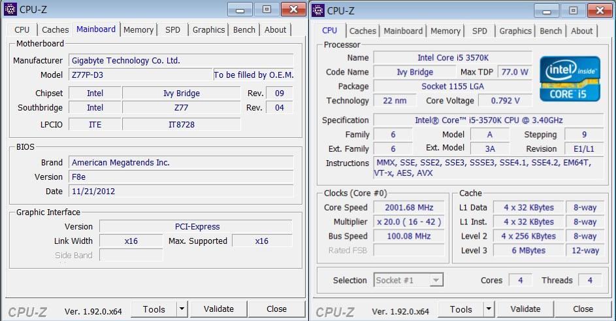Close left CPU-Z window with X button

point(293,9)
